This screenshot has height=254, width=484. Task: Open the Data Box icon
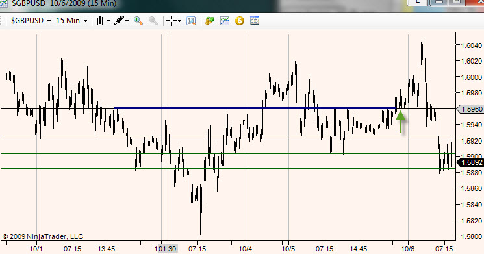(191, 21)
